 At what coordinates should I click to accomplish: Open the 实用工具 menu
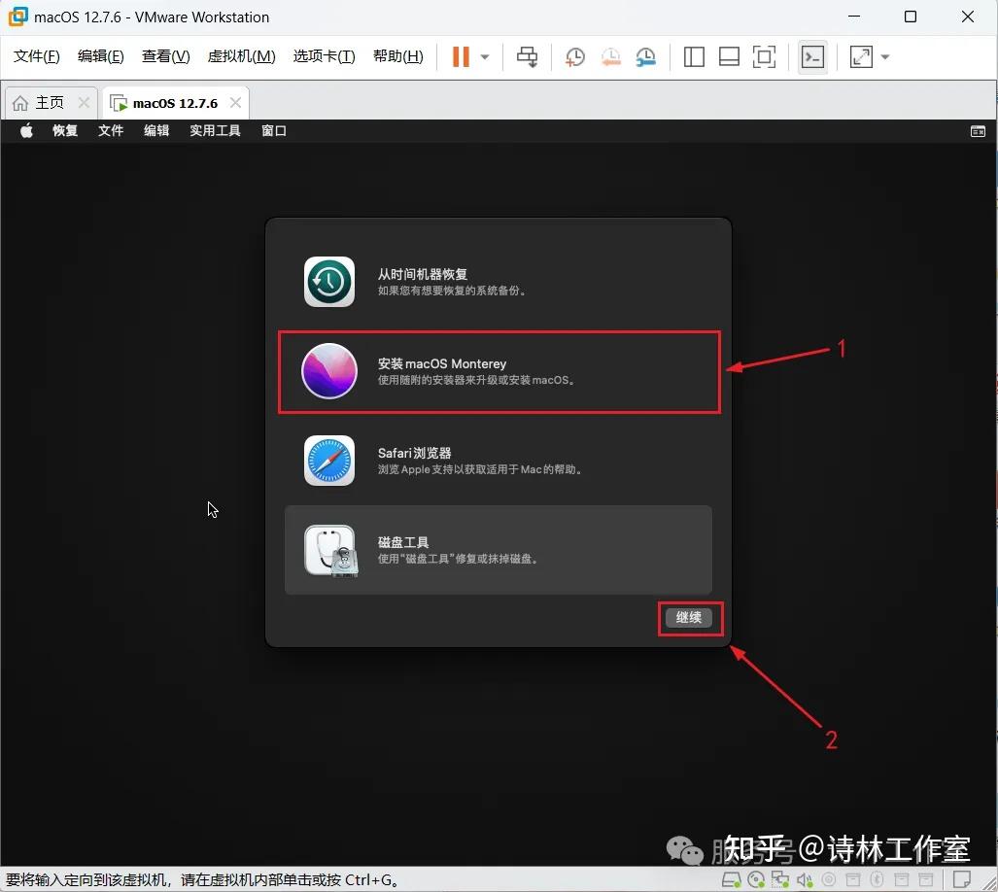[x=215, y=131]
